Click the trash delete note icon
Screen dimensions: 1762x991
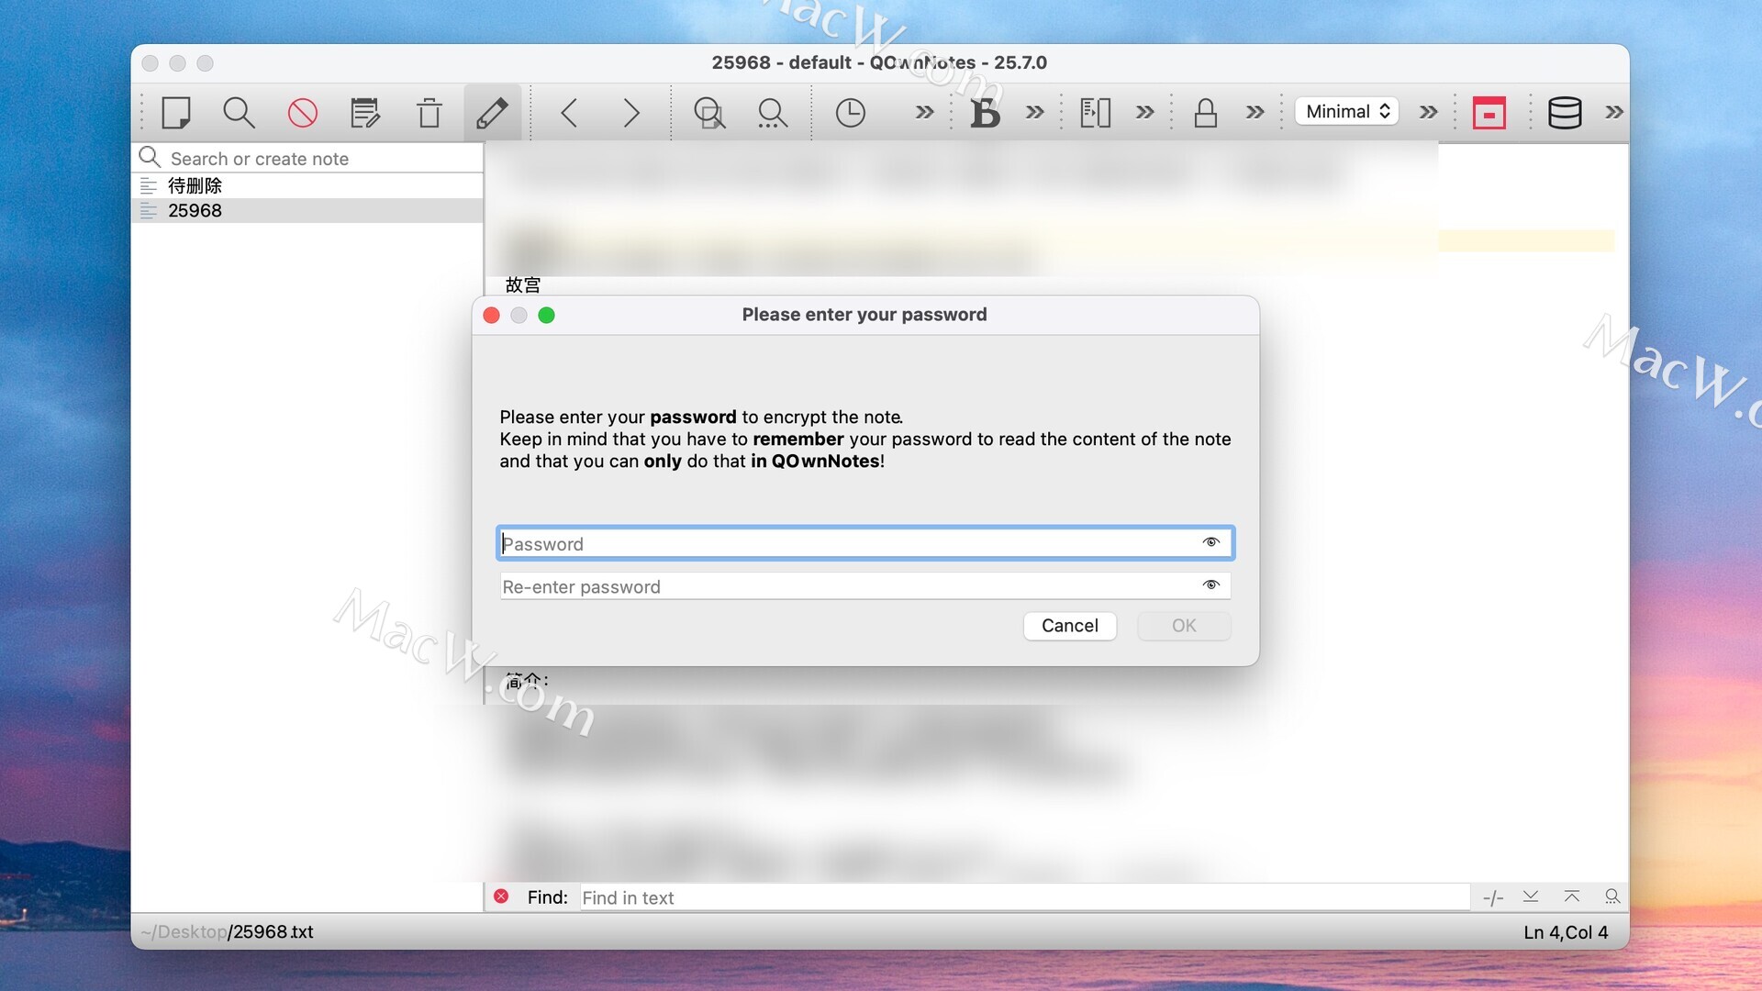pos(429,113)
